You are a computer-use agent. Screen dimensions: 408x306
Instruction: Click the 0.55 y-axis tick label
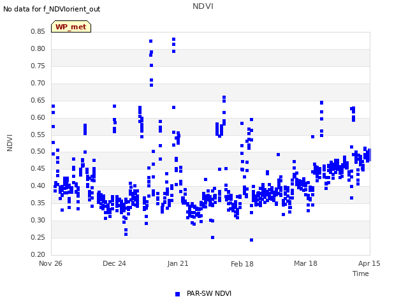point(38,135)
